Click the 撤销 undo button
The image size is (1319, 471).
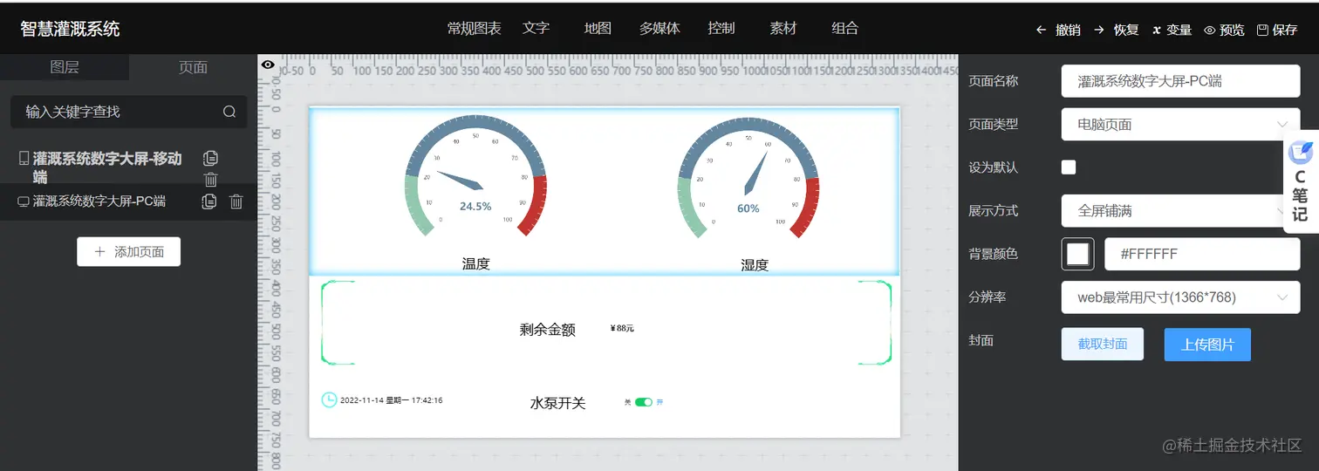1057,30
